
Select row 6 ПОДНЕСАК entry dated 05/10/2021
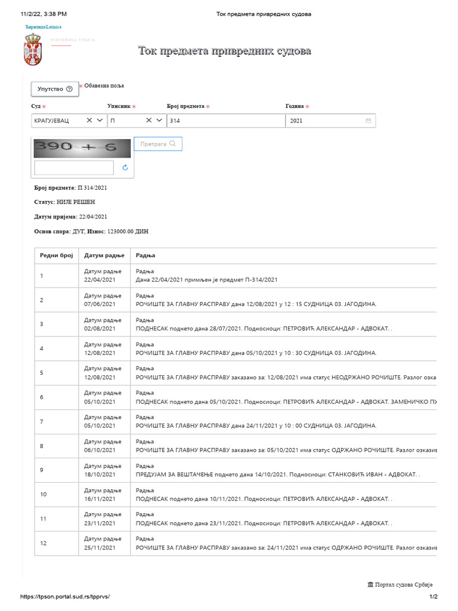click(286, 402)
